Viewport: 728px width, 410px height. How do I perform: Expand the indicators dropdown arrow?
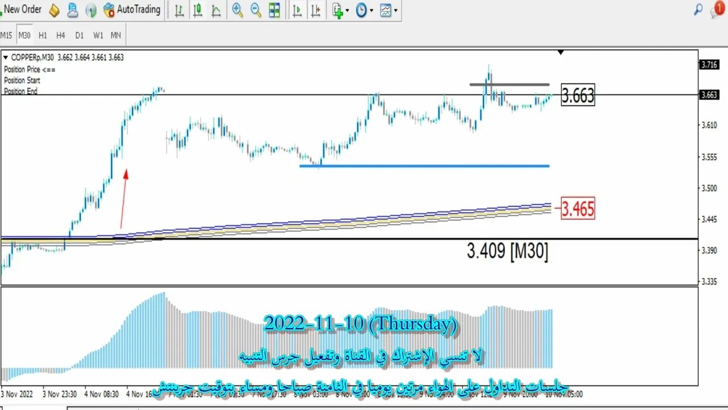(348, 10)
